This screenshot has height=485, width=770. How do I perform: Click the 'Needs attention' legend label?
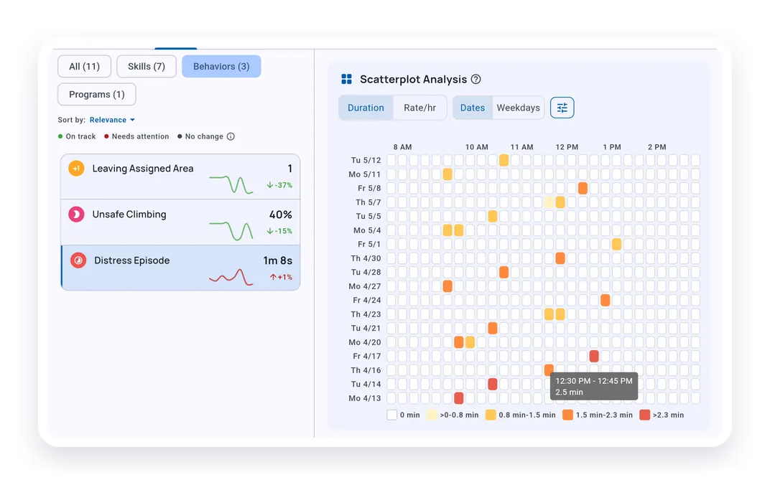140,136
